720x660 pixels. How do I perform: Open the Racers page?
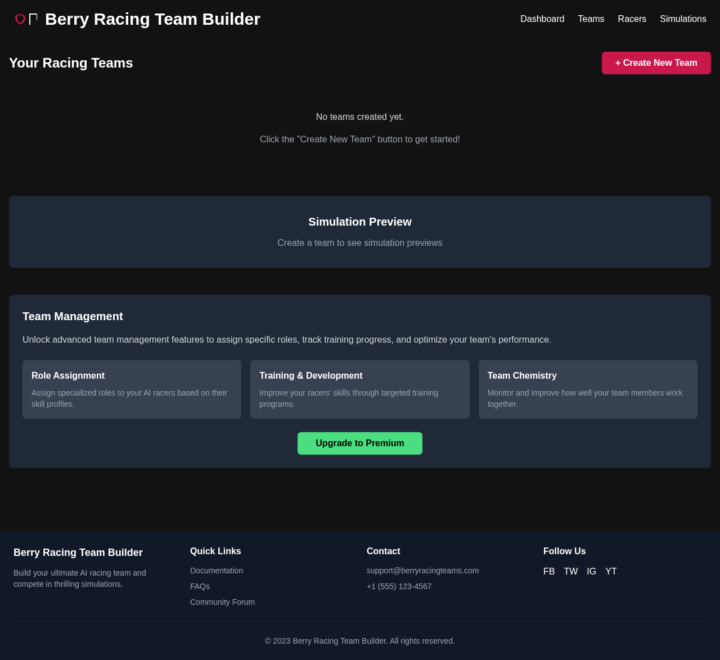(632, 17)
